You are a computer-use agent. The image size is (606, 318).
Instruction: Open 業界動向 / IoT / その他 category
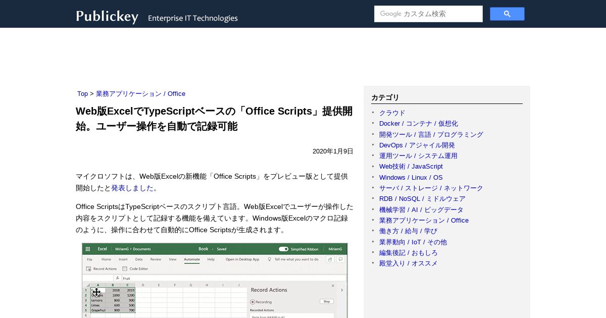413,242
